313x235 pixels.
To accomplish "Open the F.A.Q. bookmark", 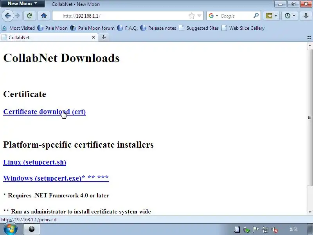I will tap(128, 28).
